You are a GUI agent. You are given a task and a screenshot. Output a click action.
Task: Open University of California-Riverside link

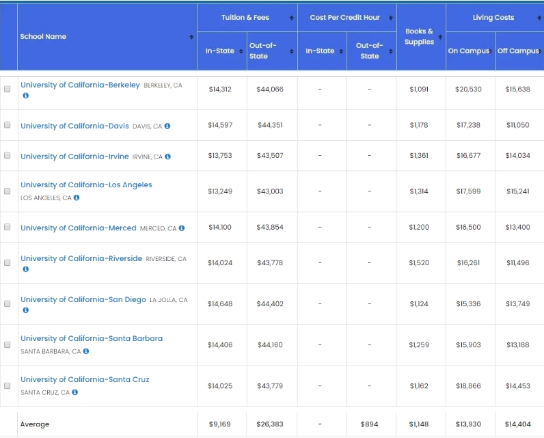[x=81, y=258]
